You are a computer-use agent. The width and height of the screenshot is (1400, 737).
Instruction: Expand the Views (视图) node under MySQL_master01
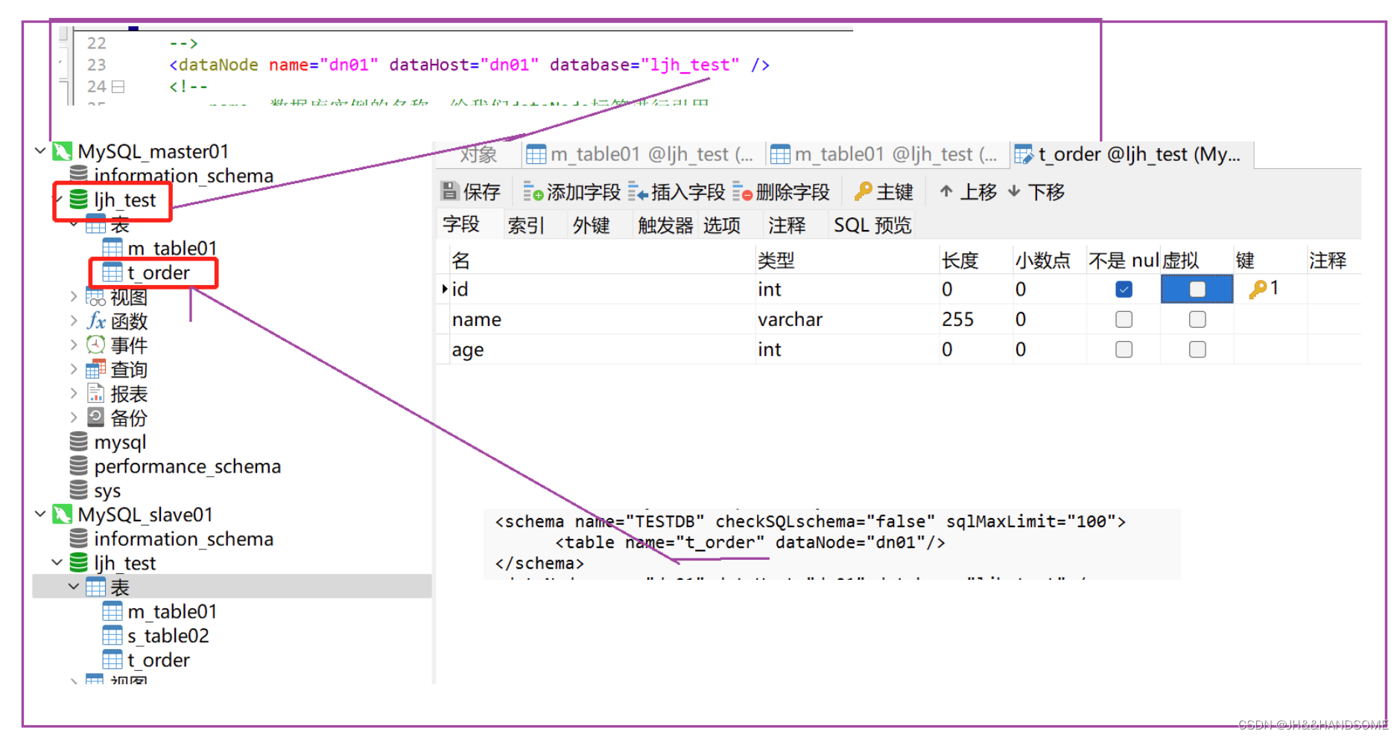pos(73,296)
